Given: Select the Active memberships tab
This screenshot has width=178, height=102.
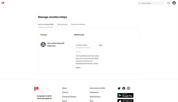Looking at the screenshot, I should click(x=46, y=24).
